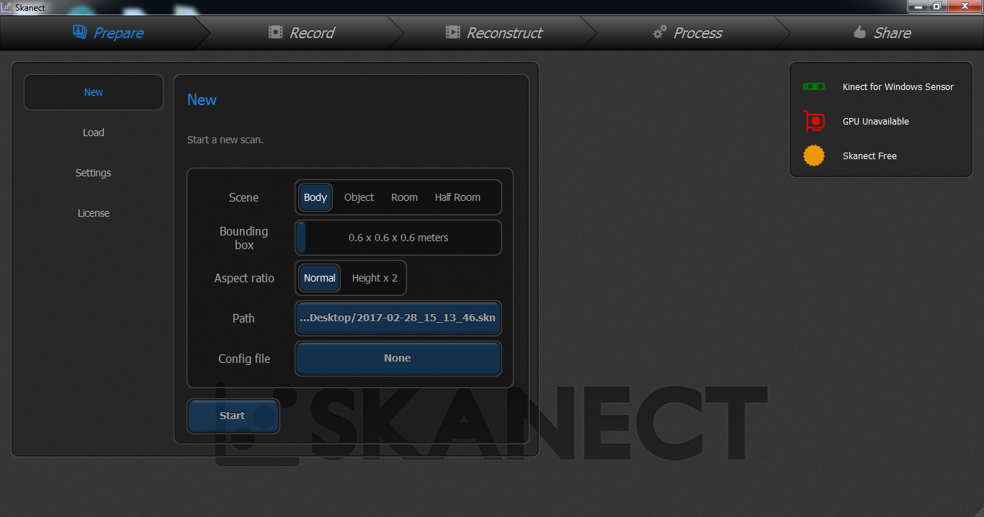Open the Process tab
984x517 pixels.
click(687, 32)
